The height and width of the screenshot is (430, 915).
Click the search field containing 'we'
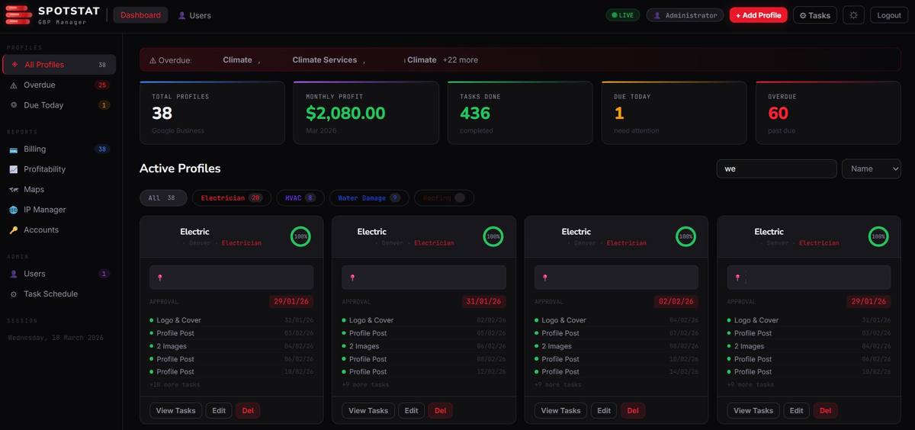[776, 168]
